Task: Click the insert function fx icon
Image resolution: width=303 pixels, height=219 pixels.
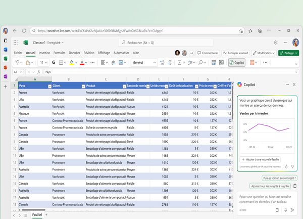Action: click(x=39, y=72)
